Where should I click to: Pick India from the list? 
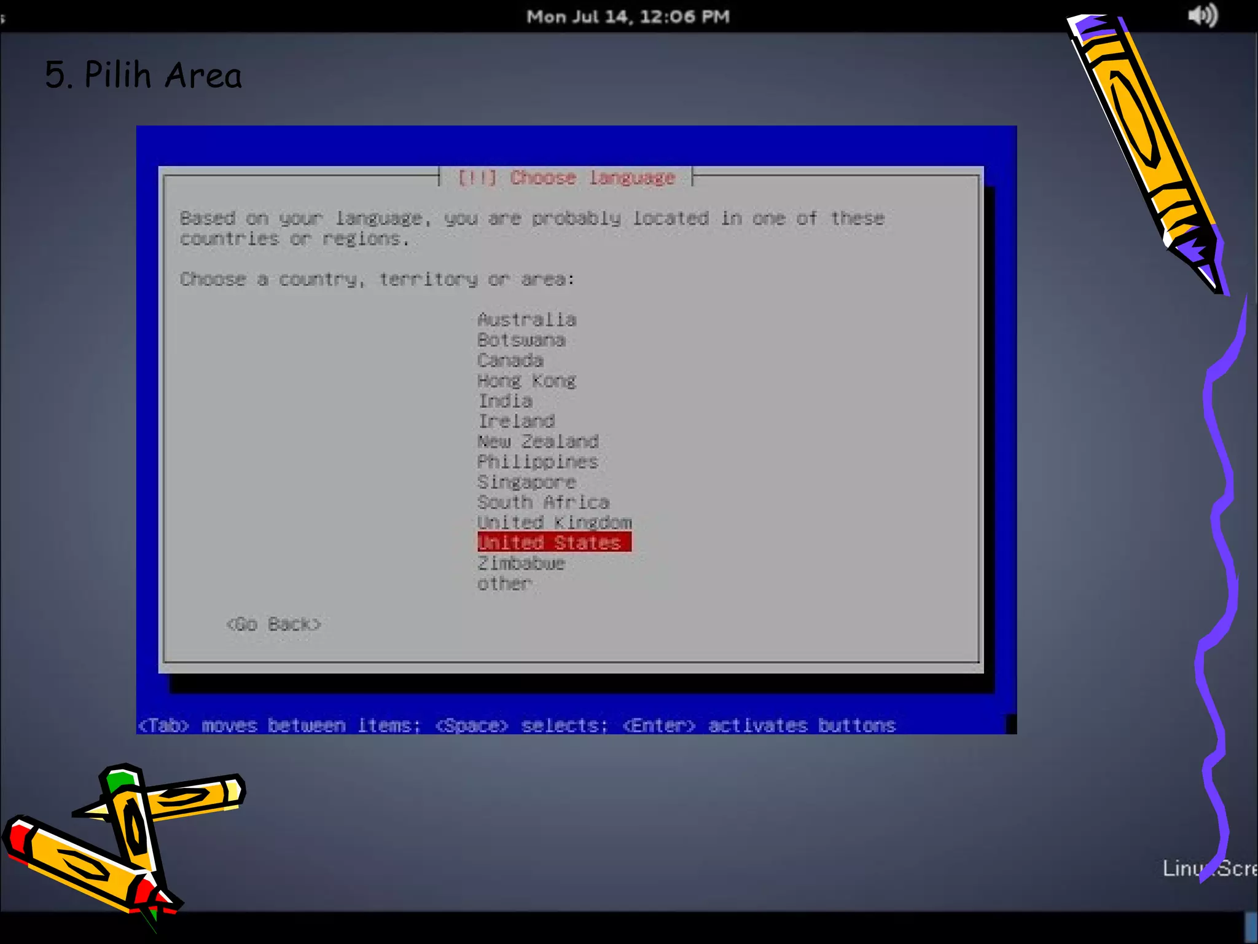click(505, 401)
